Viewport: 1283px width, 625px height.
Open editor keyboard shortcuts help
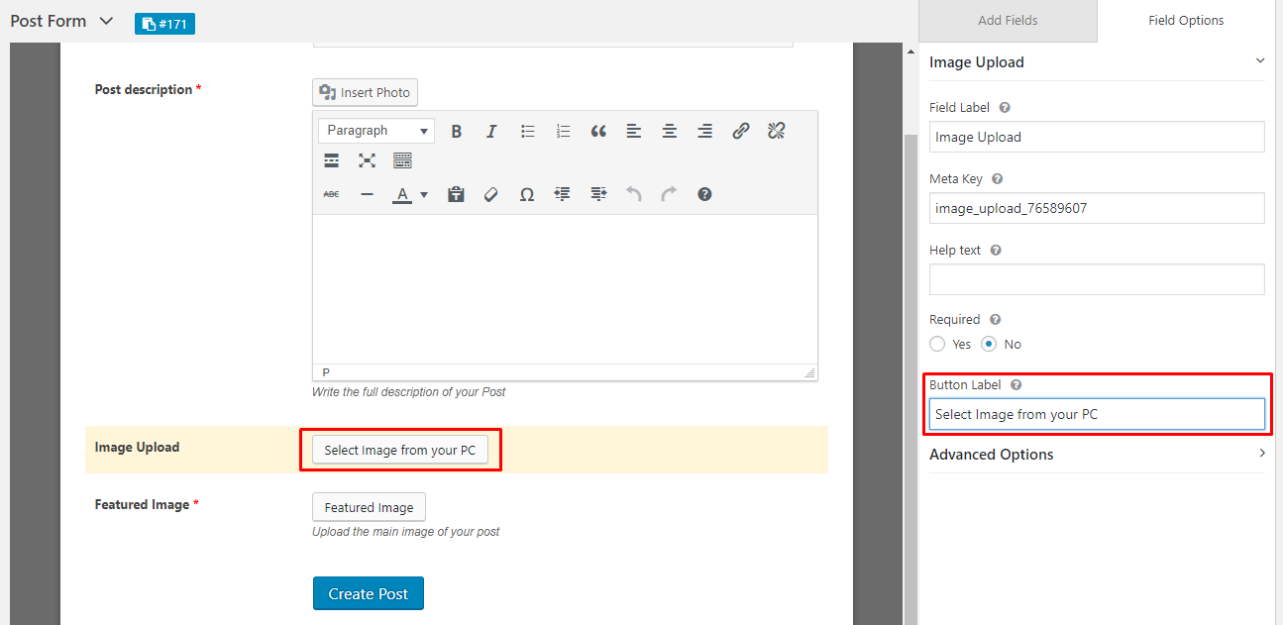point(704,194)
